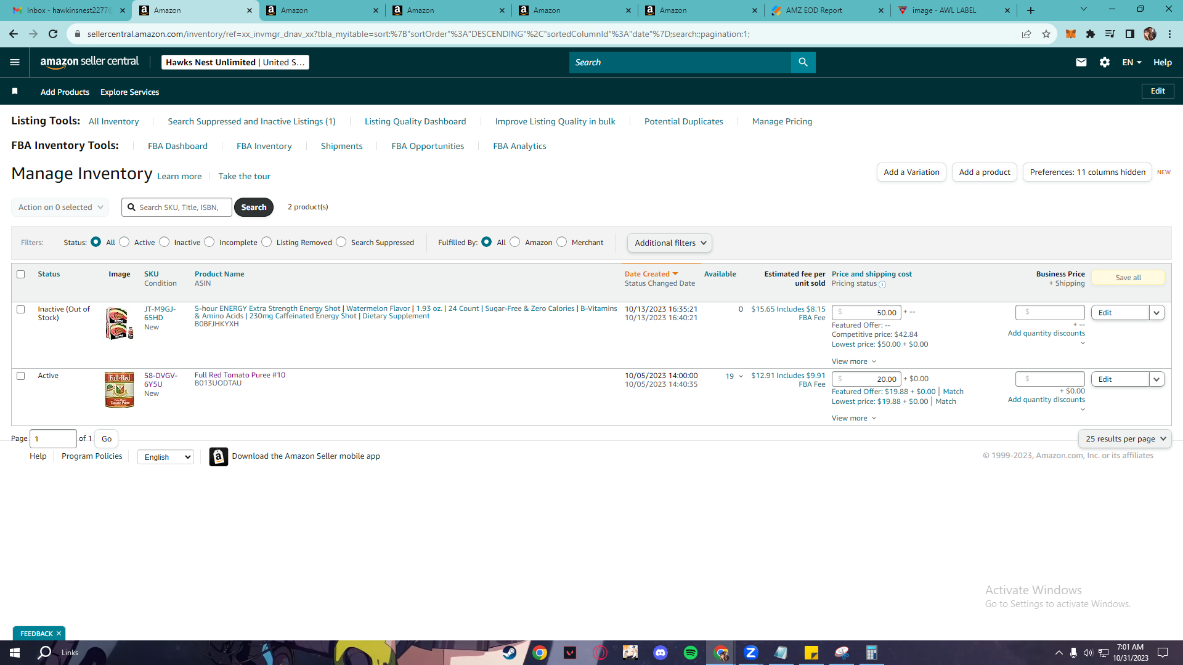Click the Save all button

[1128, 278]
